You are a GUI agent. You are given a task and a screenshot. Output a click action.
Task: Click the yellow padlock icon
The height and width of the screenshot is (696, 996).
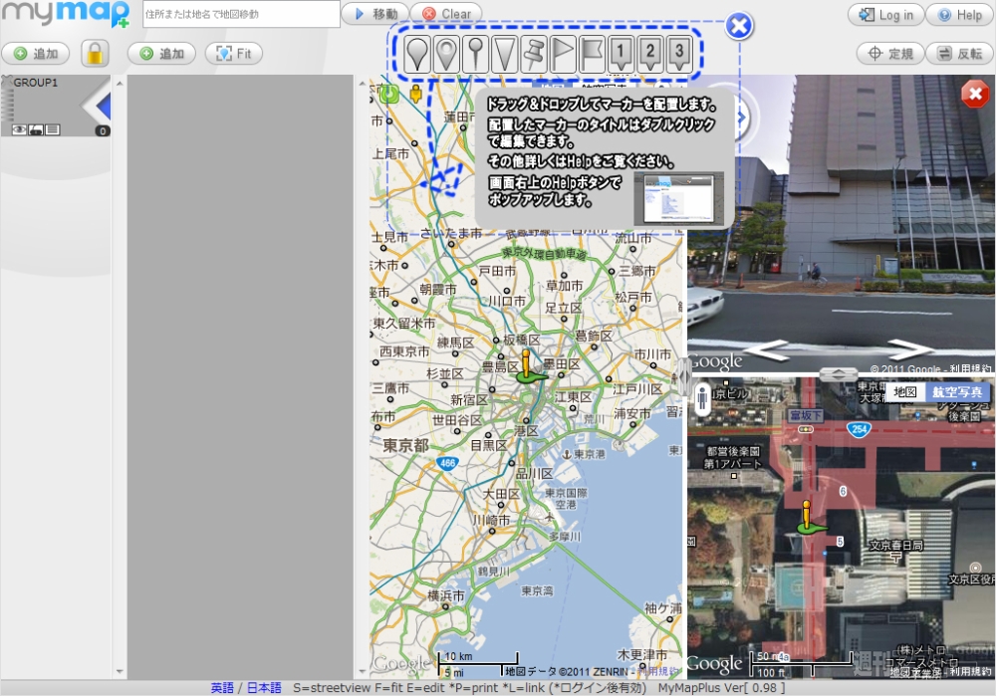point(95,54)
